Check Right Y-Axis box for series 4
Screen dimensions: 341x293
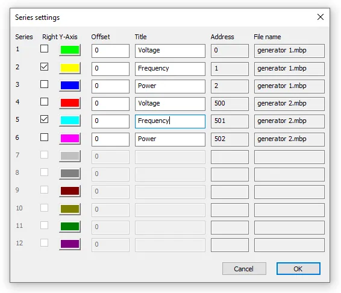click(x=44, y=102)
